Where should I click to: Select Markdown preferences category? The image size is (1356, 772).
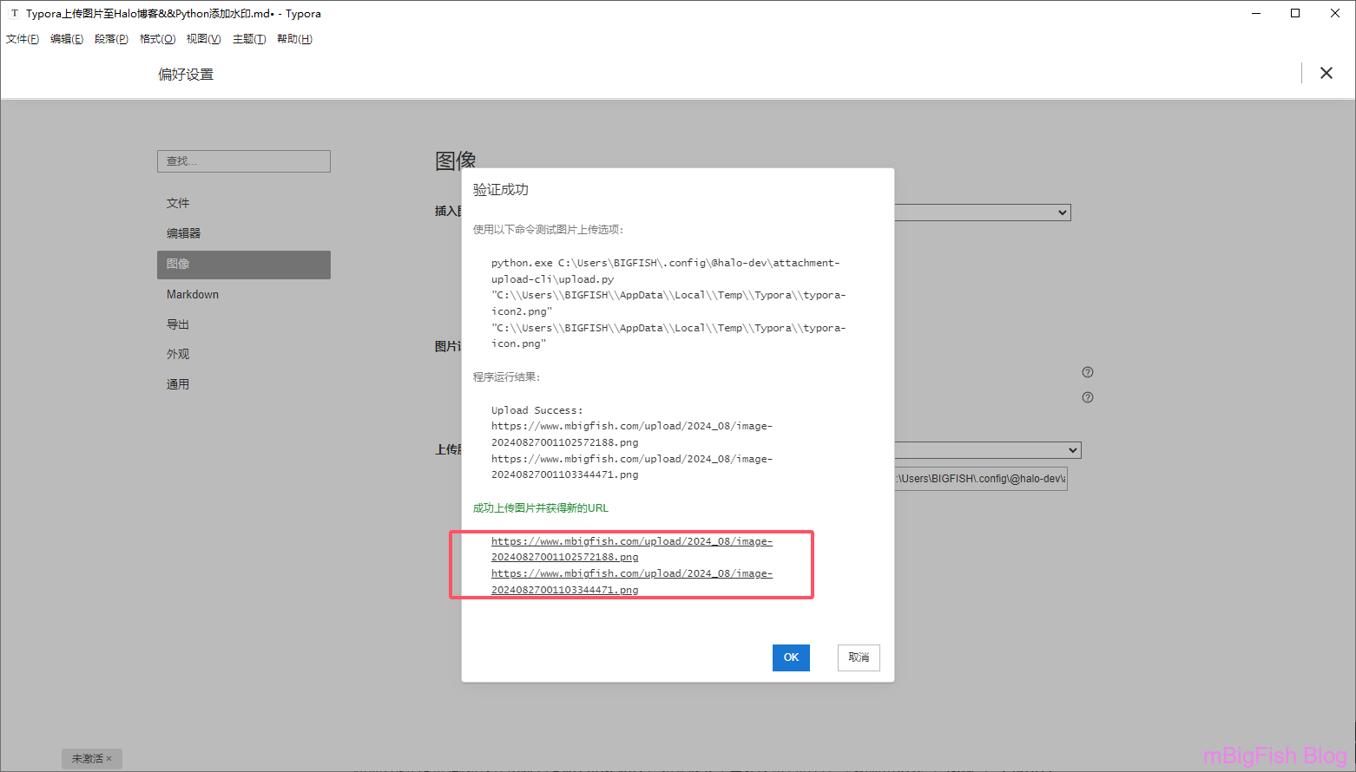(x=244, y=295)
